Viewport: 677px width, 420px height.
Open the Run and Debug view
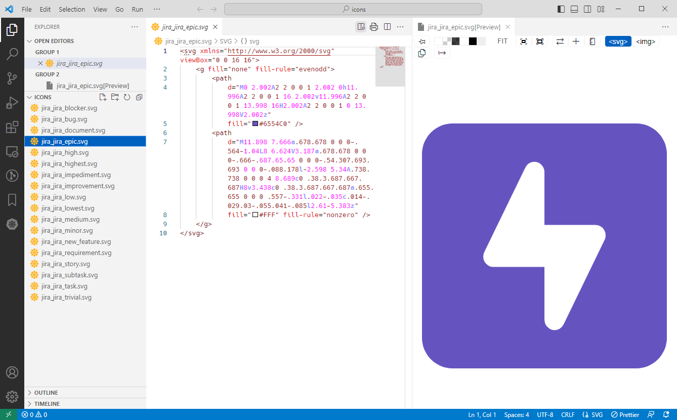(x=12, y=103)
